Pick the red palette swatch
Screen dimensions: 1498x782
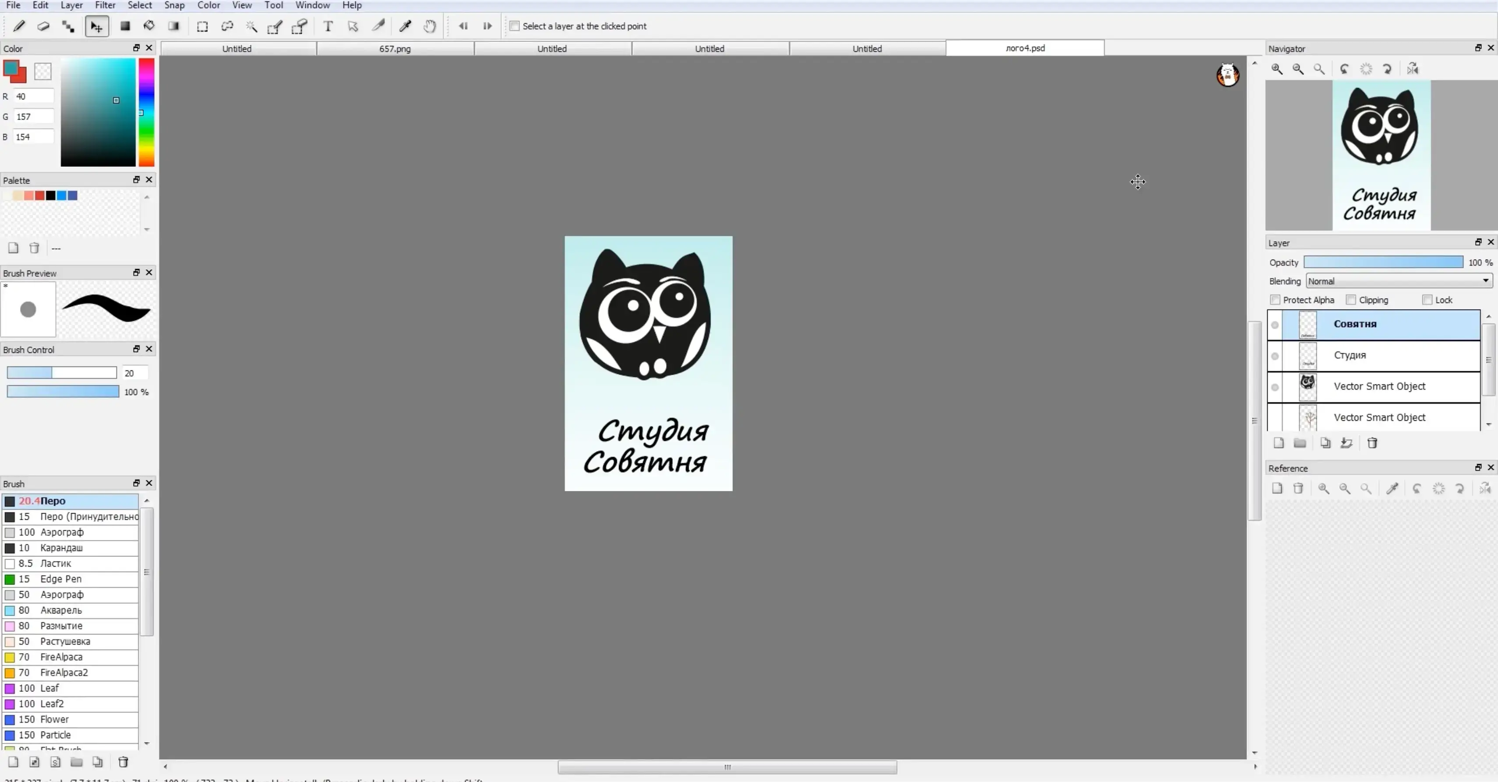(39, 196)
